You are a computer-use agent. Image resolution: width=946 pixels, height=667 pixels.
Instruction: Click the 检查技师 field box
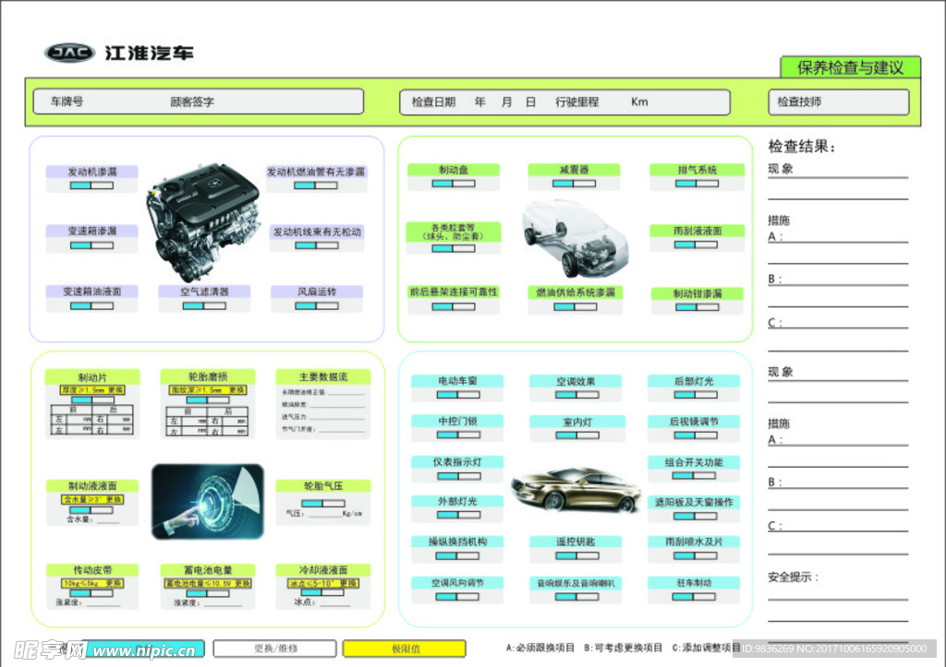pos(838,102)
